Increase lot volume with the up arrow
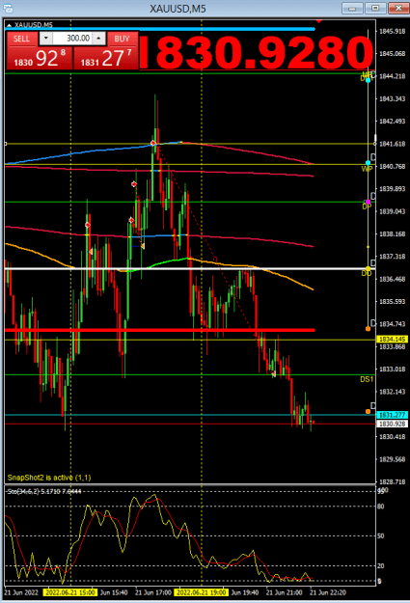Image resolution: width=410 pixels, height=603 pixels. pyautogui.click(x=98, y=38)
